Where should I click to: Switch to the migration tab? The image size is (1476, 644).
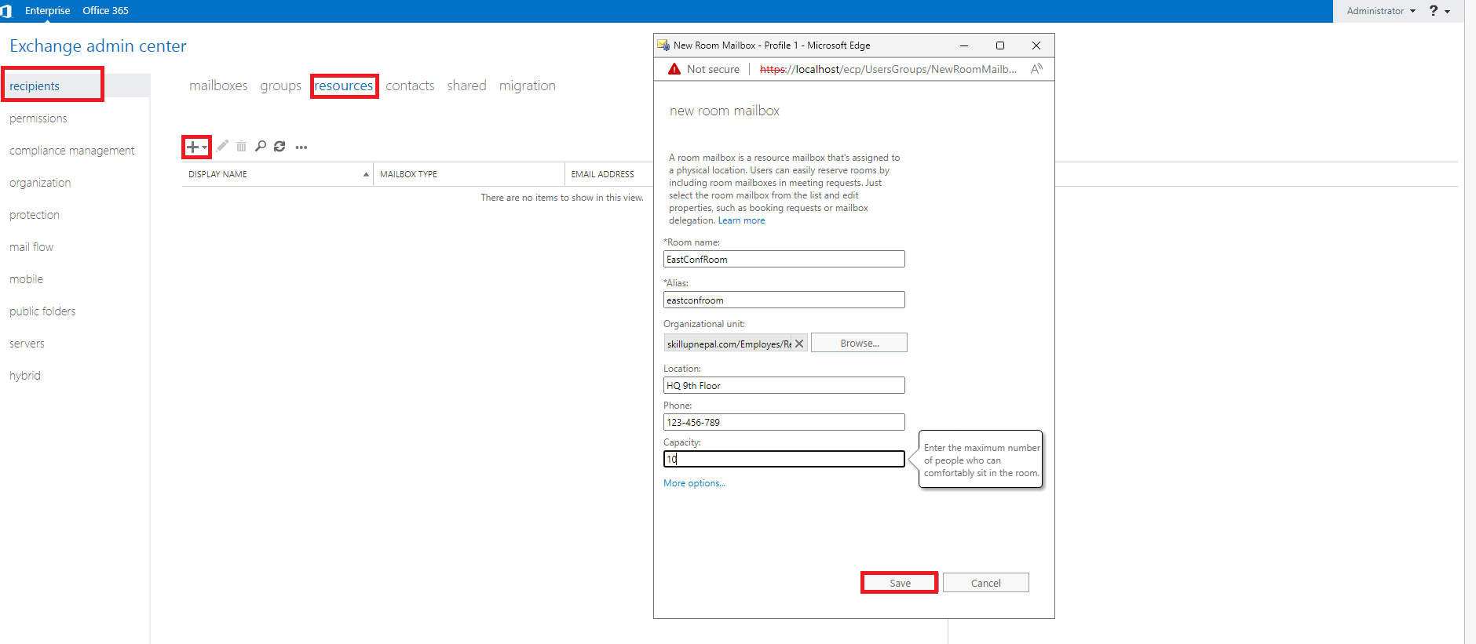(527, 86)
